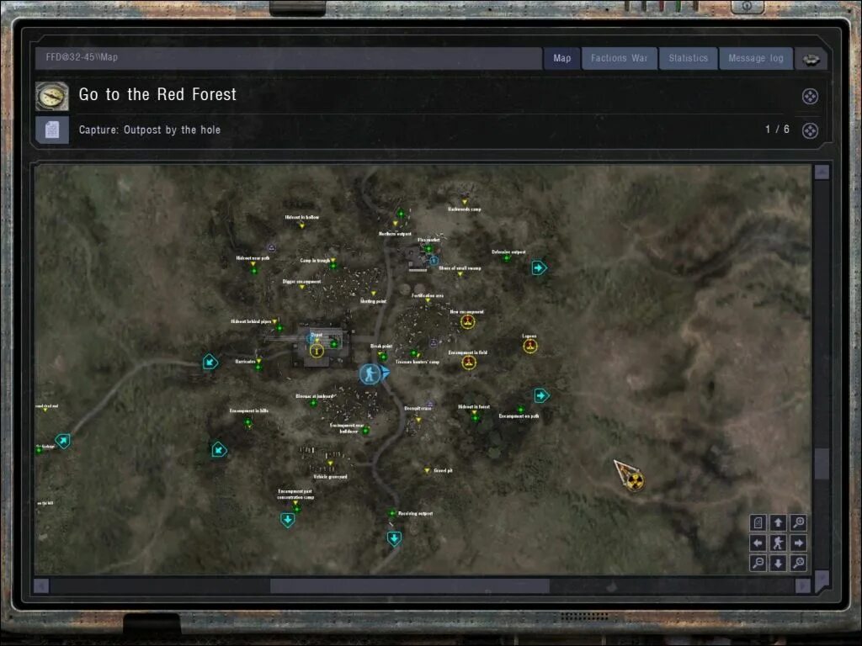862x646 pixels.
Task: Click the bottom-right fit-map magnifier button
Action: (x=798, y=563)
